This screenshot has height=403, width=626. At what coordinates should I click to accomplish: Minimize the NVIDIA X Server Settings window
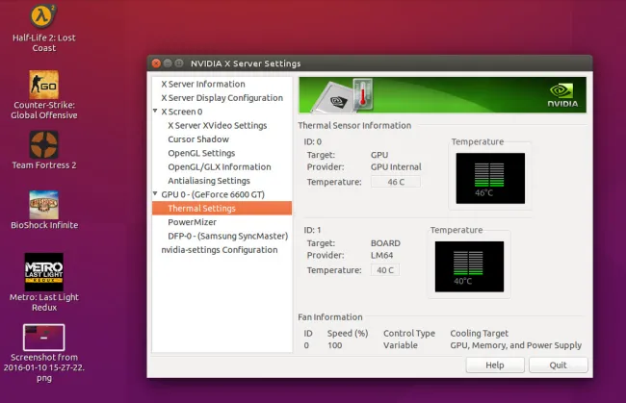coord(168,63)
